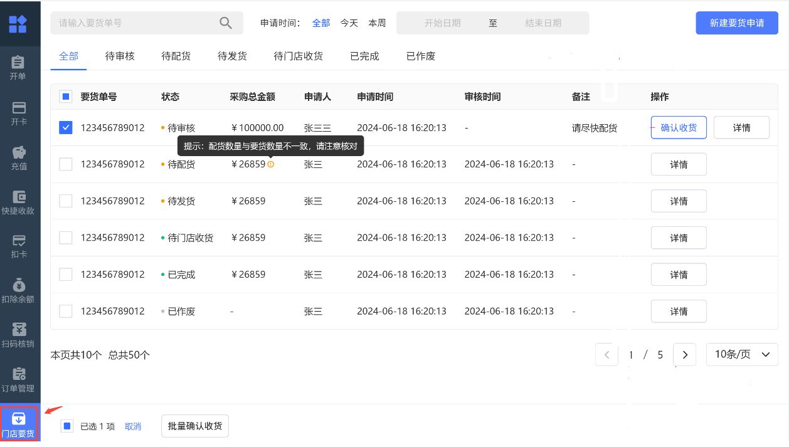
Task: Go to next page with right chevron
Action: (685, 355)
